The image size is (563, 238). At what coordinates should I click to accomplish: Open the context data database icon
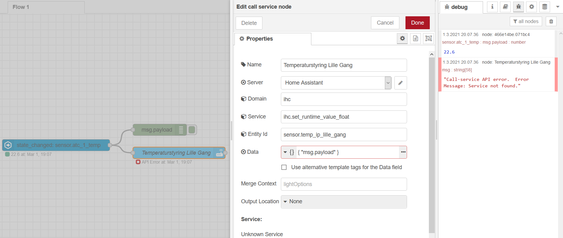[x=545, y=7]
